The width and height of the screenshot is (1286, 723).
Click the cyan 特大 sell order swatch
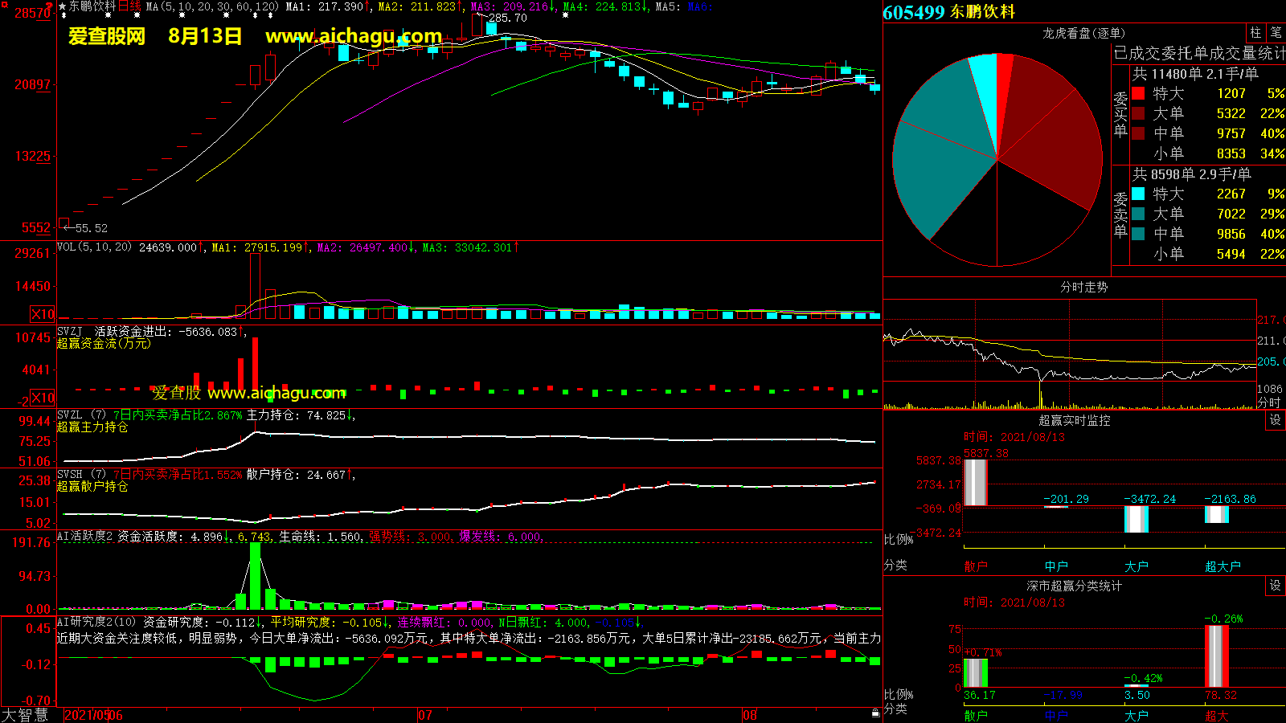point(1138,194)
